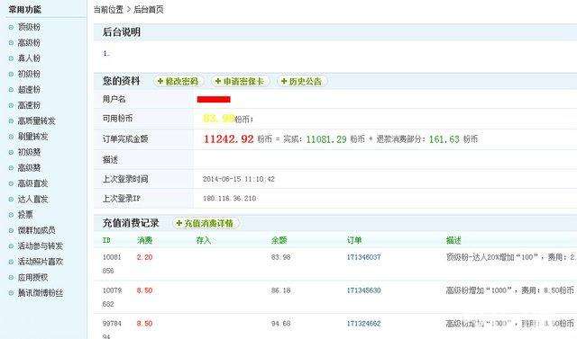The width and height of the screenshot is (577, 339).
Task: Open 投票 in the sidebar
Action: (25, 214)
